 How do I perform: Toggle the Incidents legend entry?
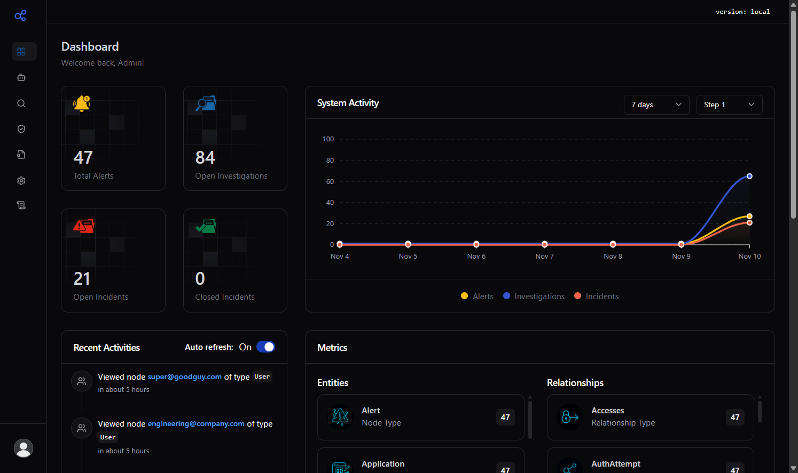[596, 296]
